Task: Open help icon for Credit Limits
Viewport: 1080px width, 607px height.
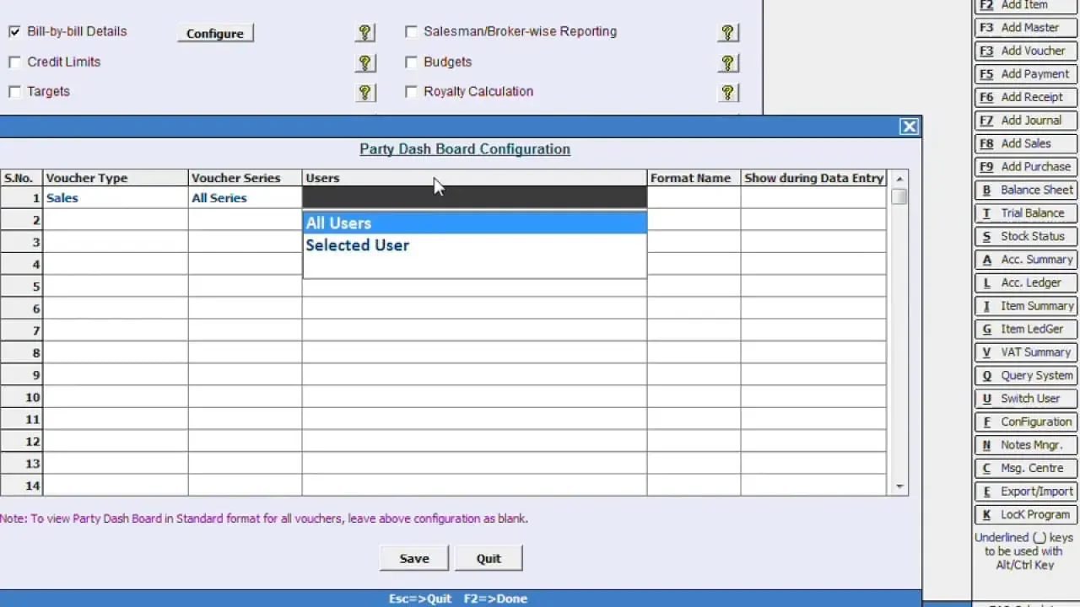Action: pyautogui.click(x=365, y=63)
